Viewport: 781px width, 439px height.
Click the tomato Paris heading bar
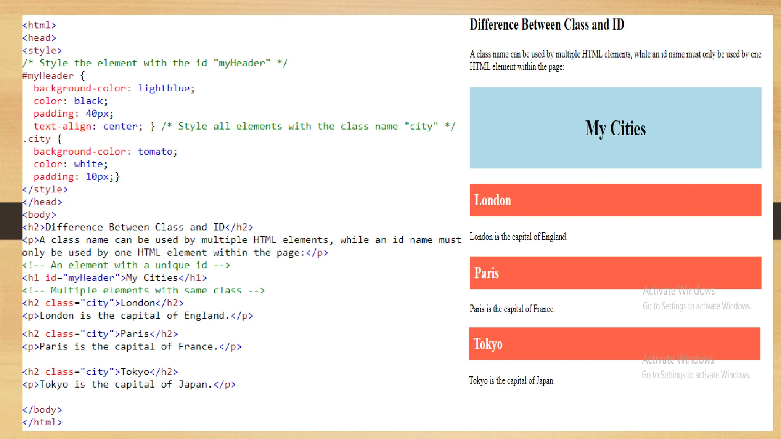(615, 273)
